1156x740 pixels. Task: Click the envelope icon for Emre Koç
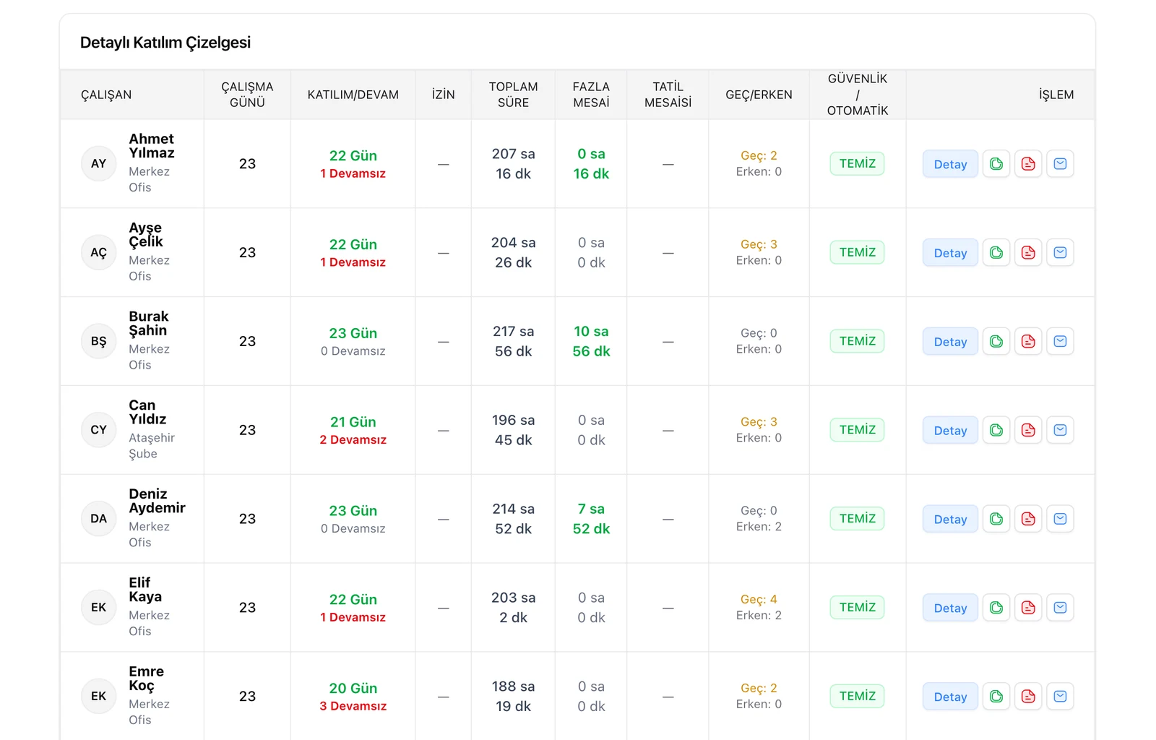click(x=1060, y=697)
